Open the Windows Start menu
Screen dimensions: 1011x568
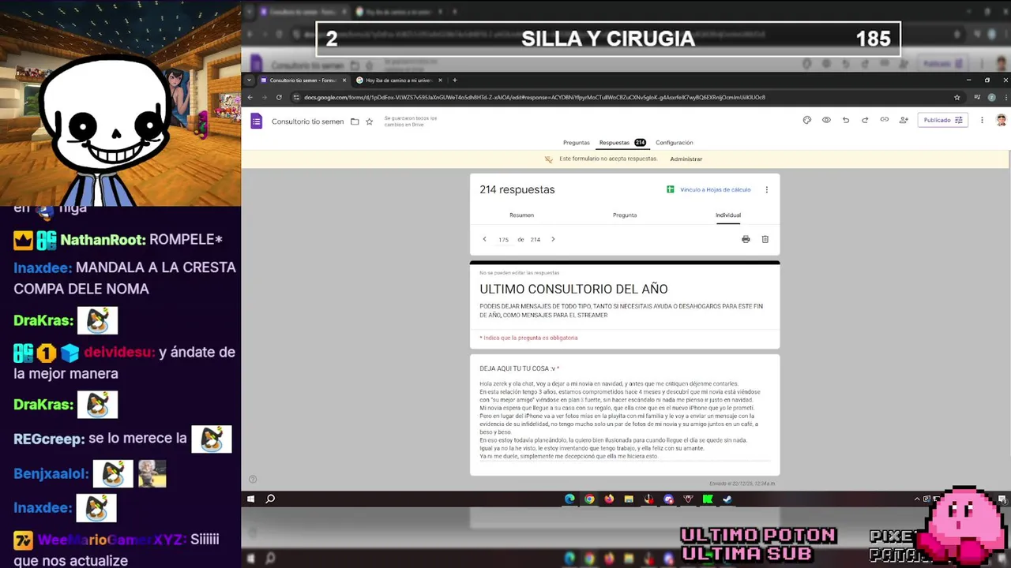[251, 499]
